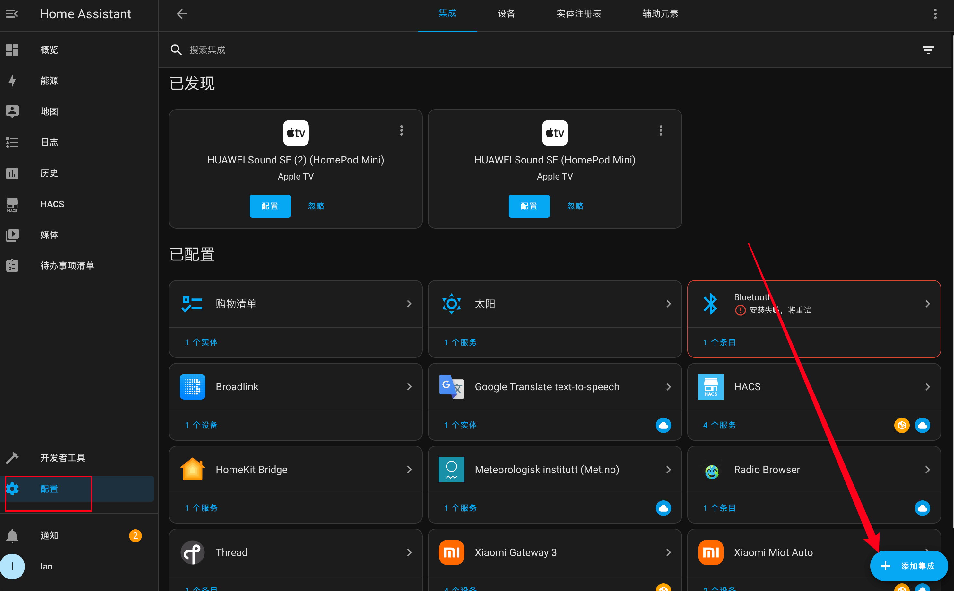Screen dimensions: 954x591
Task: Click the Broadlink integration logo
Action: click(x=193, y=387)
